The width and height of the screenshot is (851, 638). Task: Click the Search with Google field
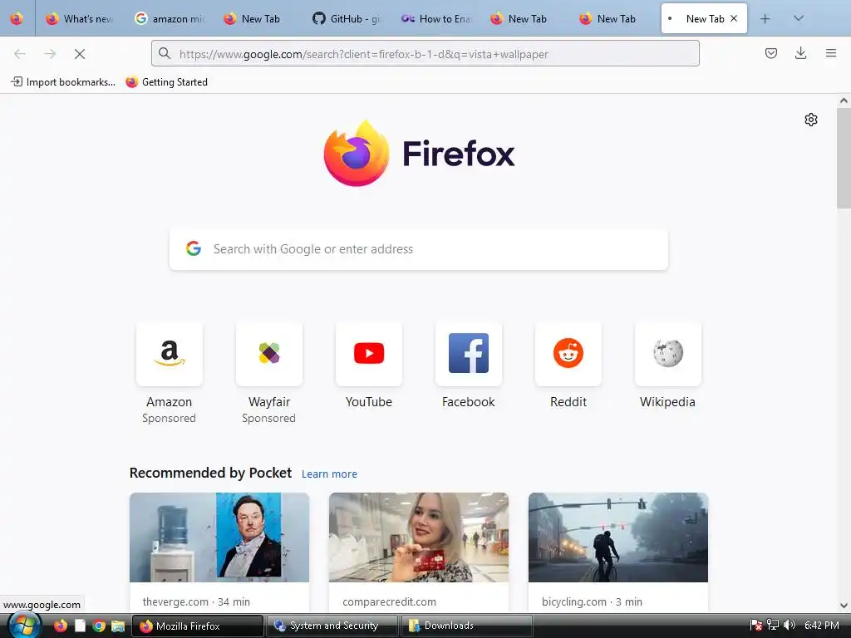[419, 249]
